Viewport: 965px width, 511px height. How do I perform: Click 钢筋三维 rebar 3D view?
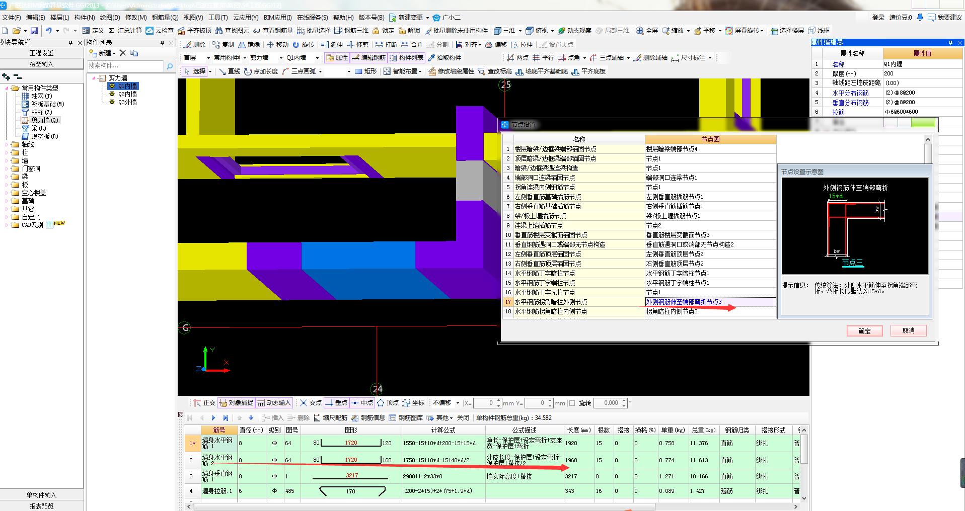[x=351, y=31]
